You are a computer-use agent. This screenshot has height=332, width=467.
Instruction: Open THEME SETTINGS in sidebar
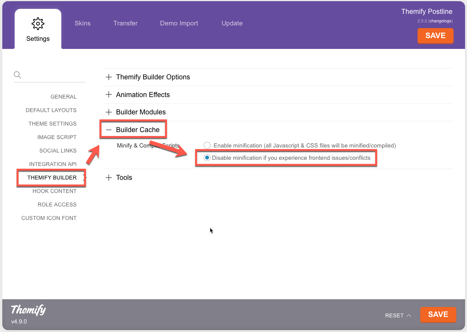(52, 124)
